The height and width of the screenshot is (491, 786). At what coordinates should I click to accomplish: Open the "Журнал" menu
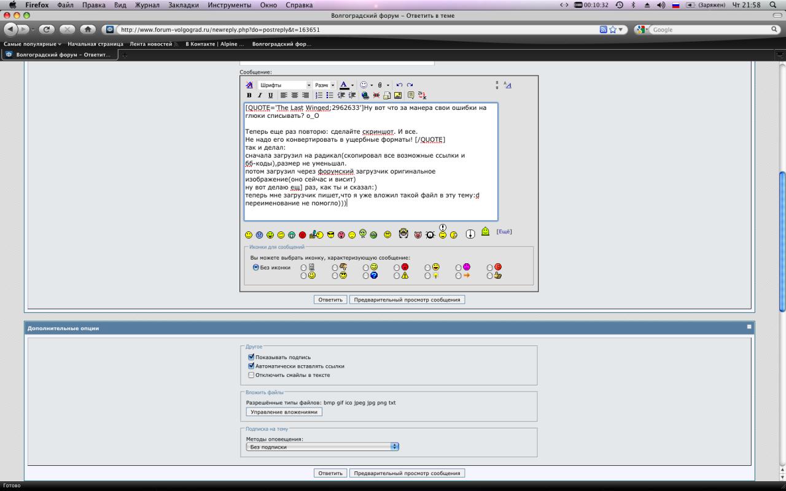147,5
